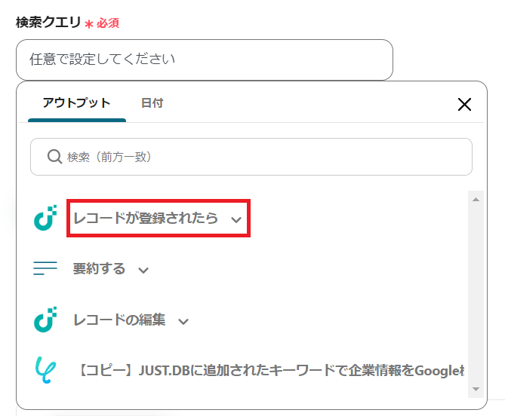Focus the 検索クエリ input field

tap(204, 60)
